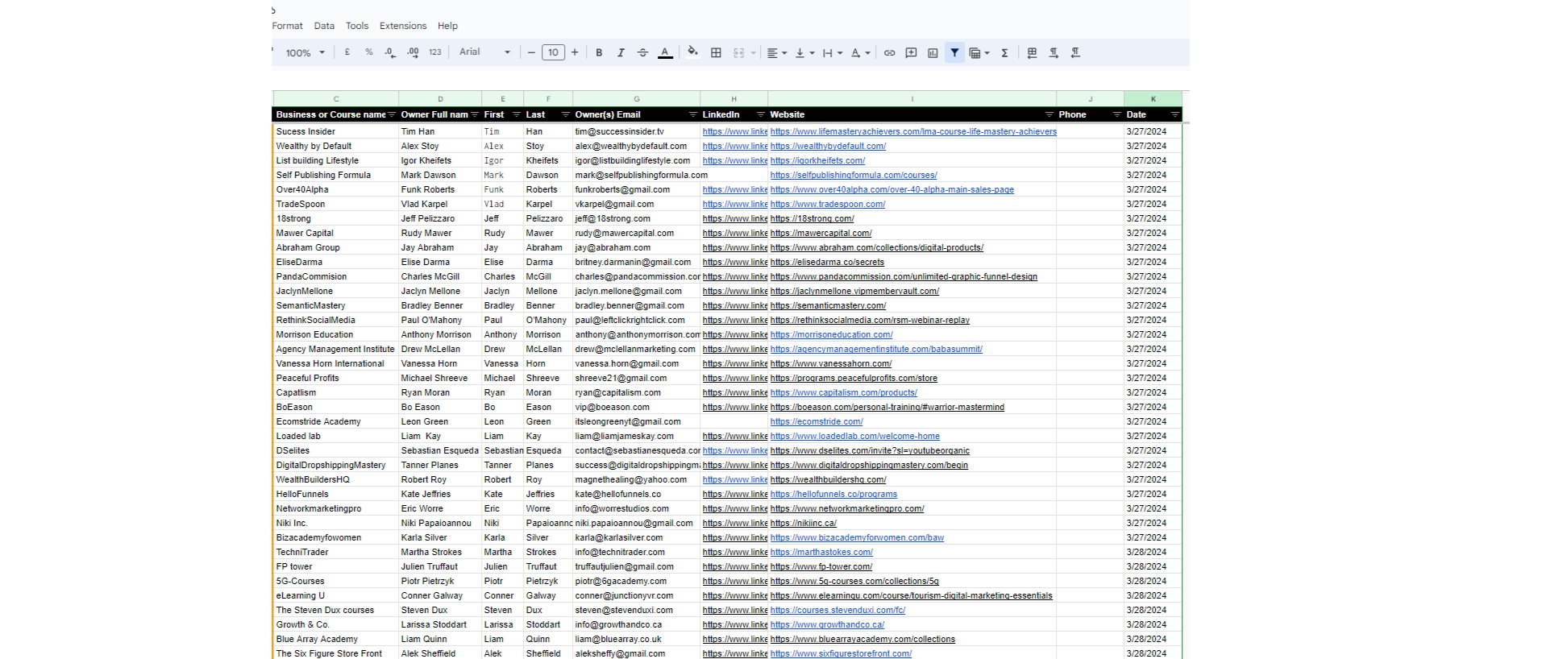The width and height of the screenshot is (1542, 659).
Task: Turn off the active filter button
Action: point(954,52)
